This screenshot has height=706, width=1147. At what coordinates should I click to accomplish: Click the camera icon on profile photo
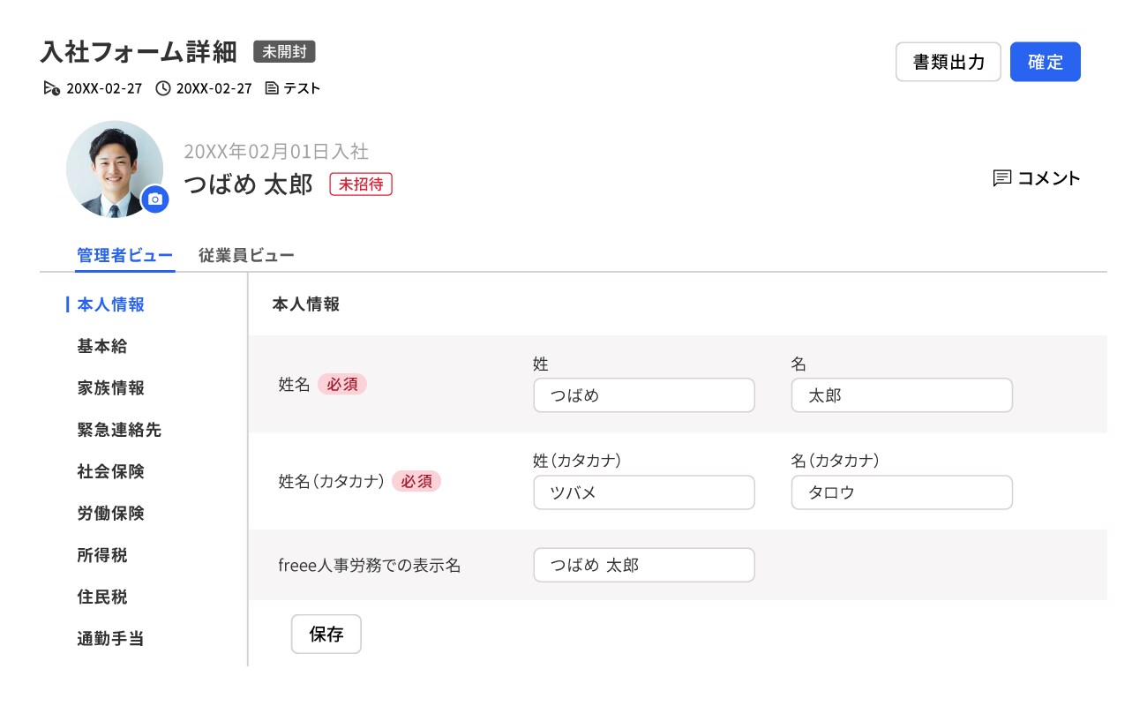point(155,200)
